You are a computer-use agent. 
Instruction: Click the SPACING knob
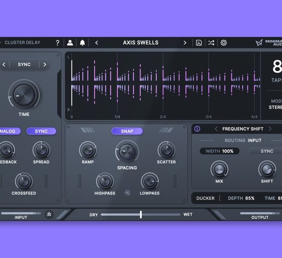point(127,151)
